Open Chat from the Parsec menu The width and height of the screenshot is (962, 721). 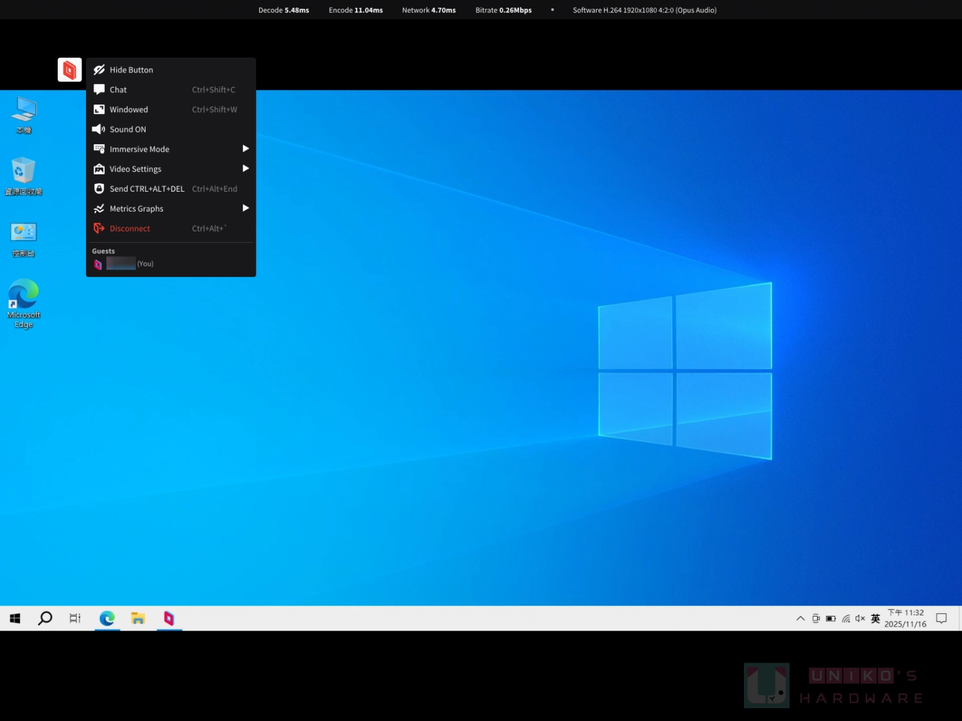pos(118,90)
